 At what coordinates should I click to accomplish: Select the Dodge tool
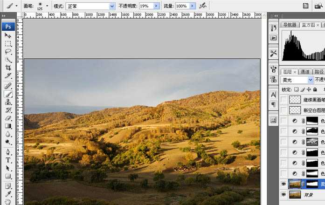coord(8,142)
